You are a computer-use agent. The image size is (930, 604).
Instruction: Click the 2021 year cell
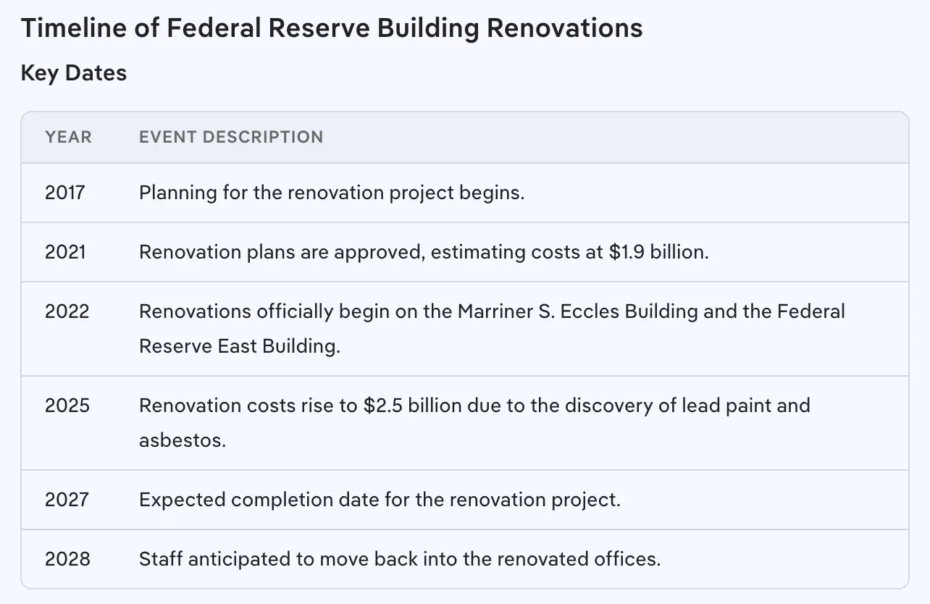(65, 252)
